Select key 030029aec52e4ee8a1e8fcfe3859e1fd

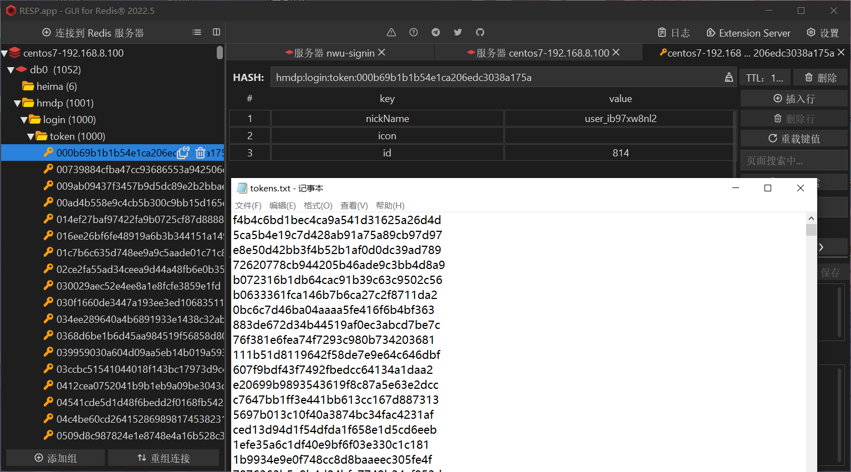(133, 286)
